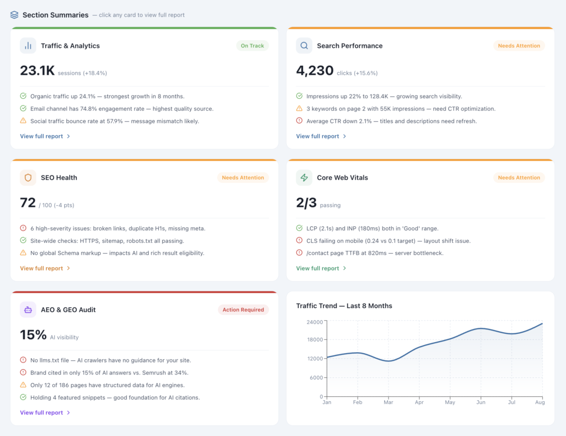Click the green check beside organic traffic growth
This screenshot has height=436, width=566.
[x=23, y=95]
